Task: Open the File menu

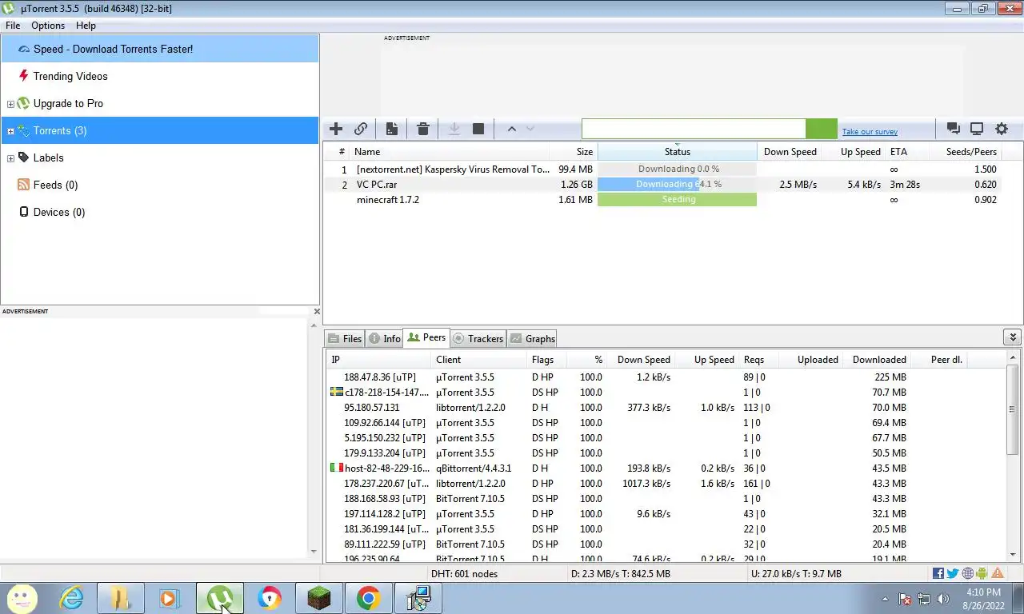Action: point(13,26)
